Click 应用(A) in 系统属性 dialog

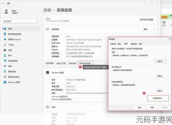[165, 108]
